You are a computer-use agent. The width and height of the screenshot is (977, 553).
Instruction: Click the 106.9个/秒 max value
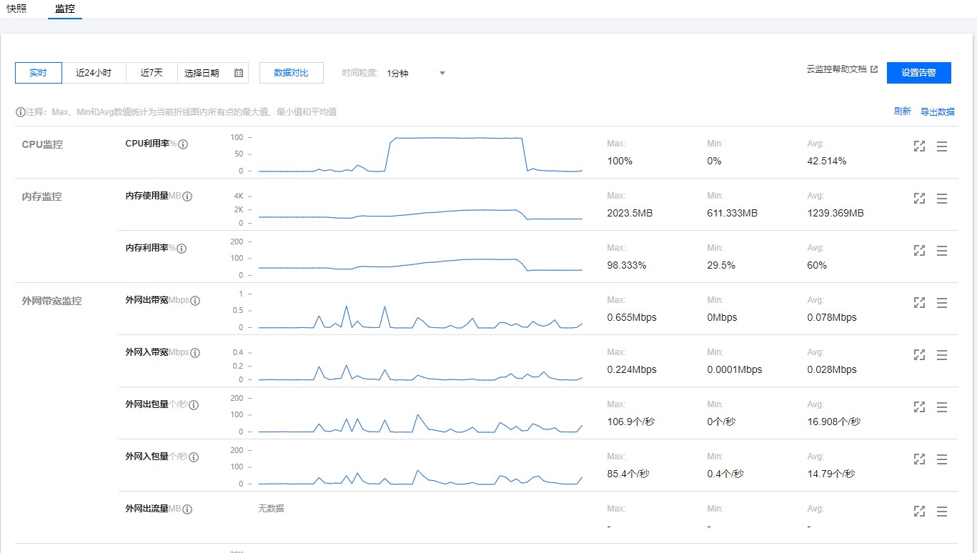click(x=631, y=422)
